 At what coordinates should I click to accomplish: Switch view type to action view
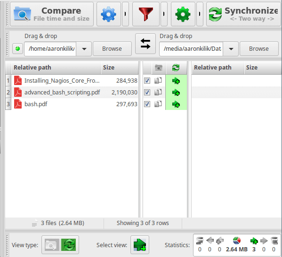pyautogui.click(x=69, y=245)
